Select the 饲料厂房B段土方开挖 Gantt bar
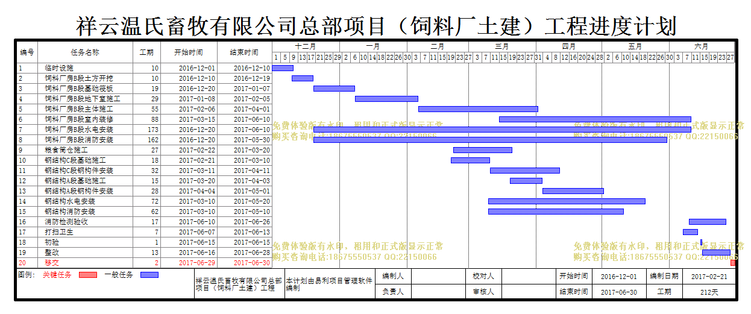The image size is (751, 314). [x=303, y=78]
